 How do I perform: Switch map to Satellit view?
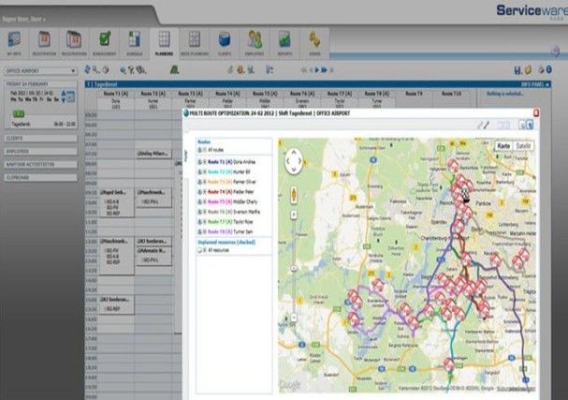[525, 146]
